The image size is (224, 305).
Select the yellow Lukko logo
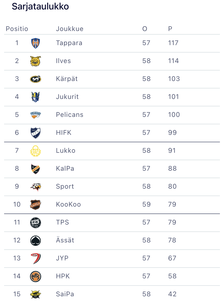point(36,151)
